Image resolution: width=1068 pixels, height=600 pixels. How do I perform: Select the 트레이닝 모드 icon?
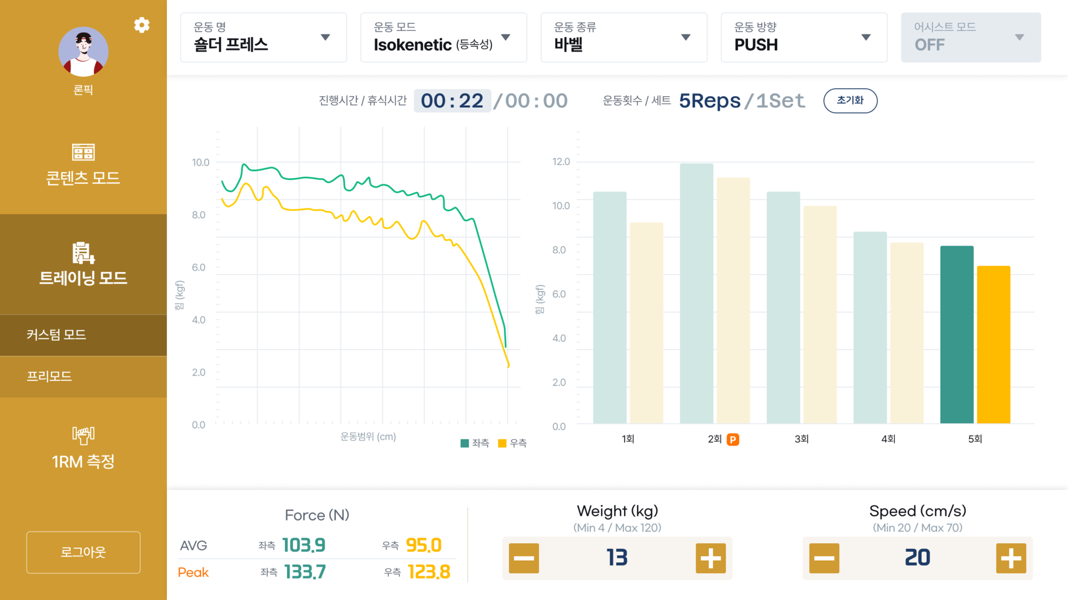83,253
